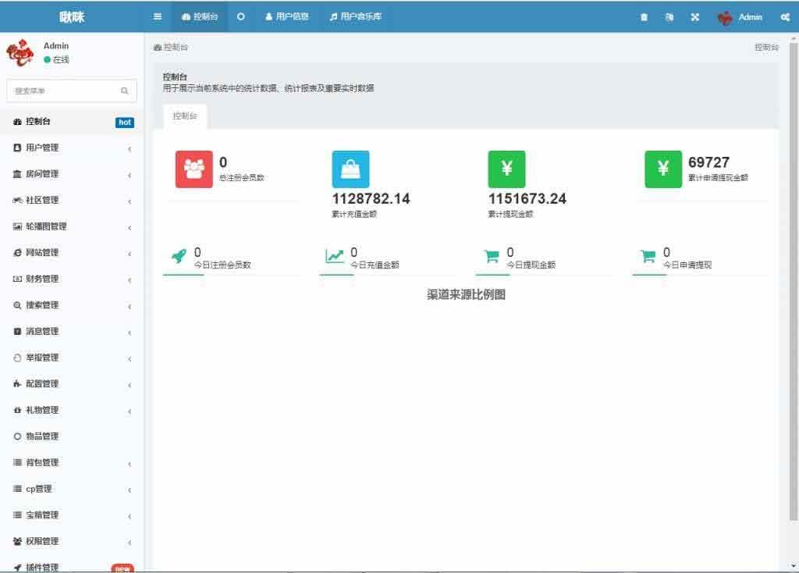Viewport: 799px width, 573px height.
Task: Click the 渠道来源比例图 chart title
Action: tap(467, 294)
